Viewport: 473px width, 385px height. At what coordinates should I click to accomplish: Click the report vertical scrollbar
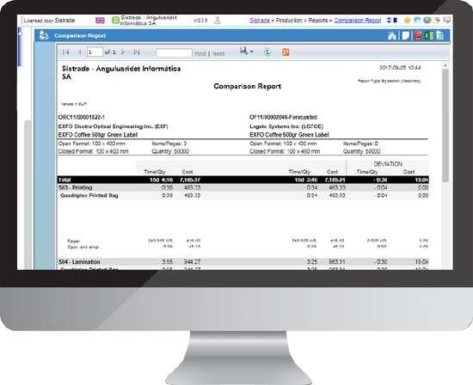click(x=445, y=125)
